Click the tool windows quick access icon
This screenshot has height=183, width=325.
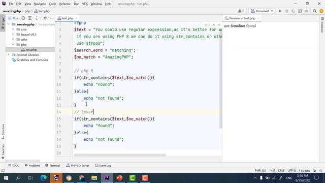(3, 171)
